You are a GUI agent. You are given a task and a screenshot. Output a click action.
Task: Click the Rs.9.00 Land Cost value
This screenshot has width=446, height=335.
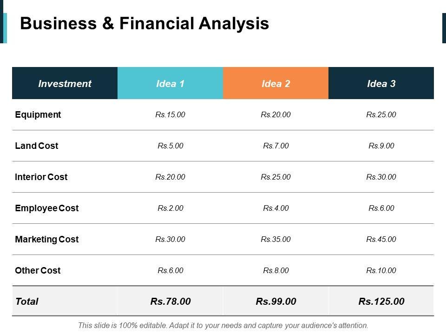pos(381,146)
